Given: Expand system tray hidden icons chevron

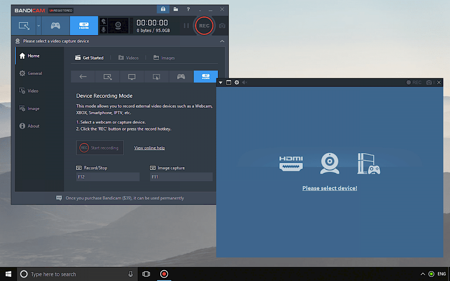Looking at the screenshot, I should tap(423, 274).
